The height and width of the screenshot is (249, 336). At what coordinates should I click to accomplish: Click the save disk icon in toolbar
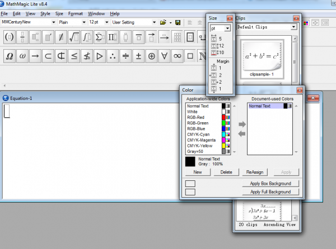point(178,22)
